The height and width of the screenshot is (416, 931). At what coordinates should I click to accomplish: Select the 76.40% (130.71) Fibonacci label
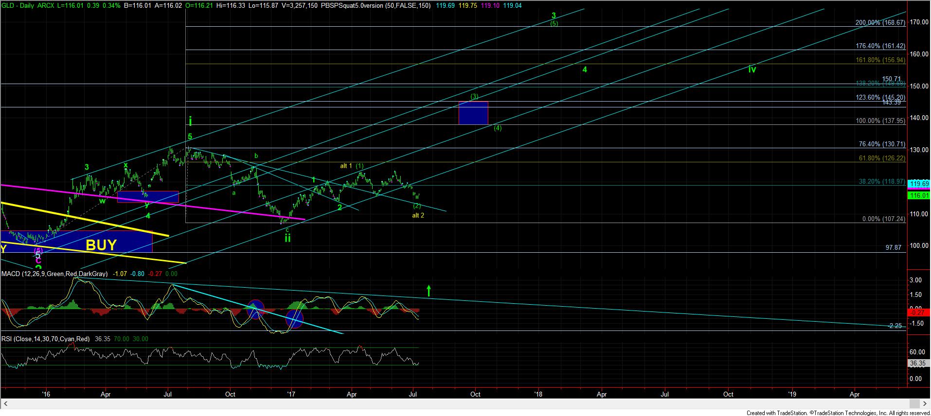pyautogui.click(x=882, y=144)
